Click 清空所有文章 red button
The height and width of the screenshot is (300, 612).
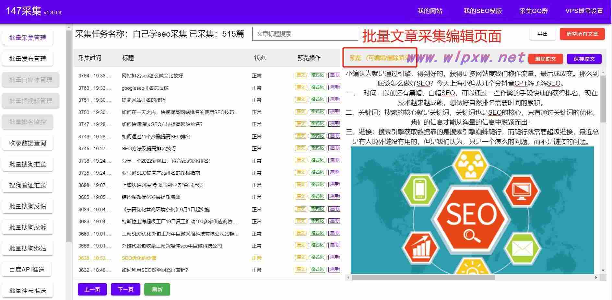[x=582, y=34]
